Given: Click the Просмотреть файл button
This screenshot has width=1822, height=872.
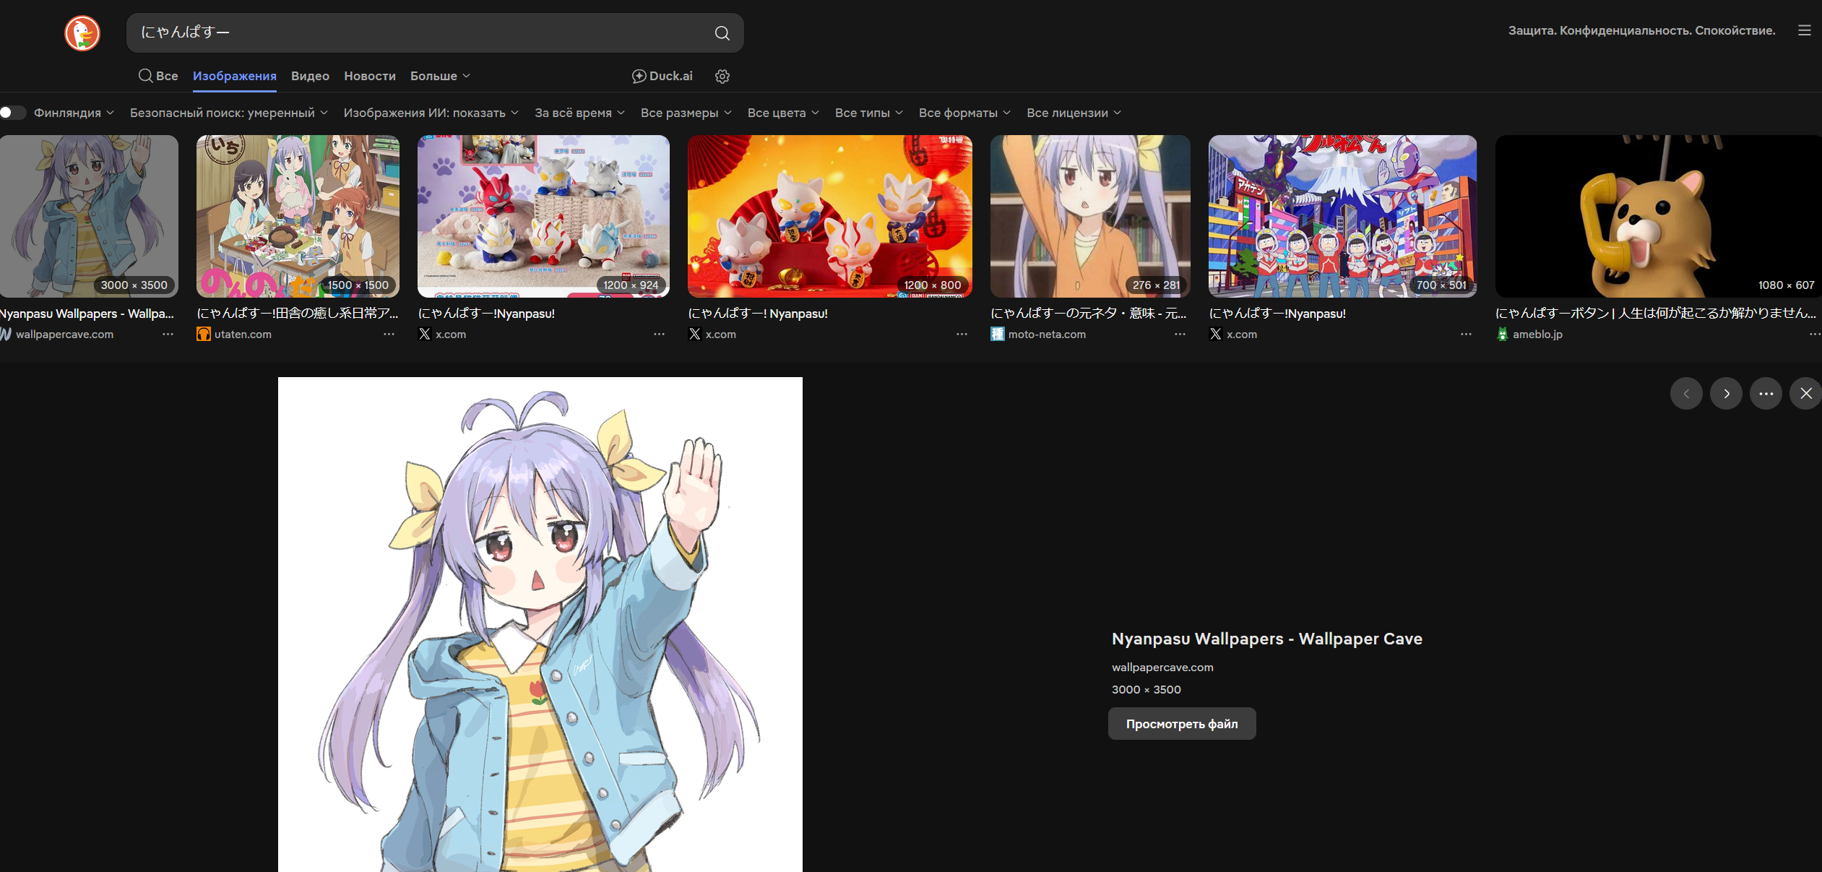Looking at the screenshot, I should tap(1182, 724).
